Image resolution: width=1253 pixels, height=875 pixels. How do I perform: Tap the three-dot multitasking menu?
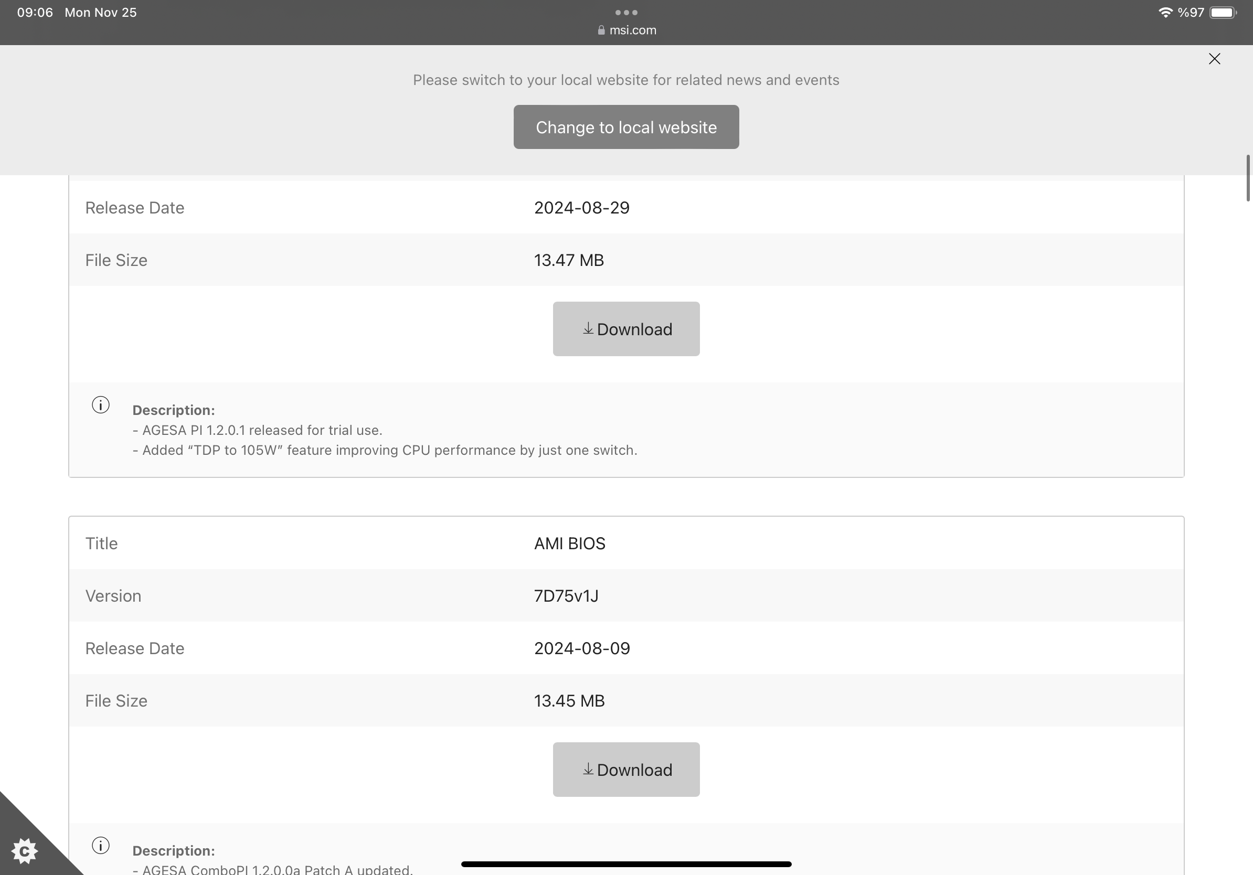[626, 12]
